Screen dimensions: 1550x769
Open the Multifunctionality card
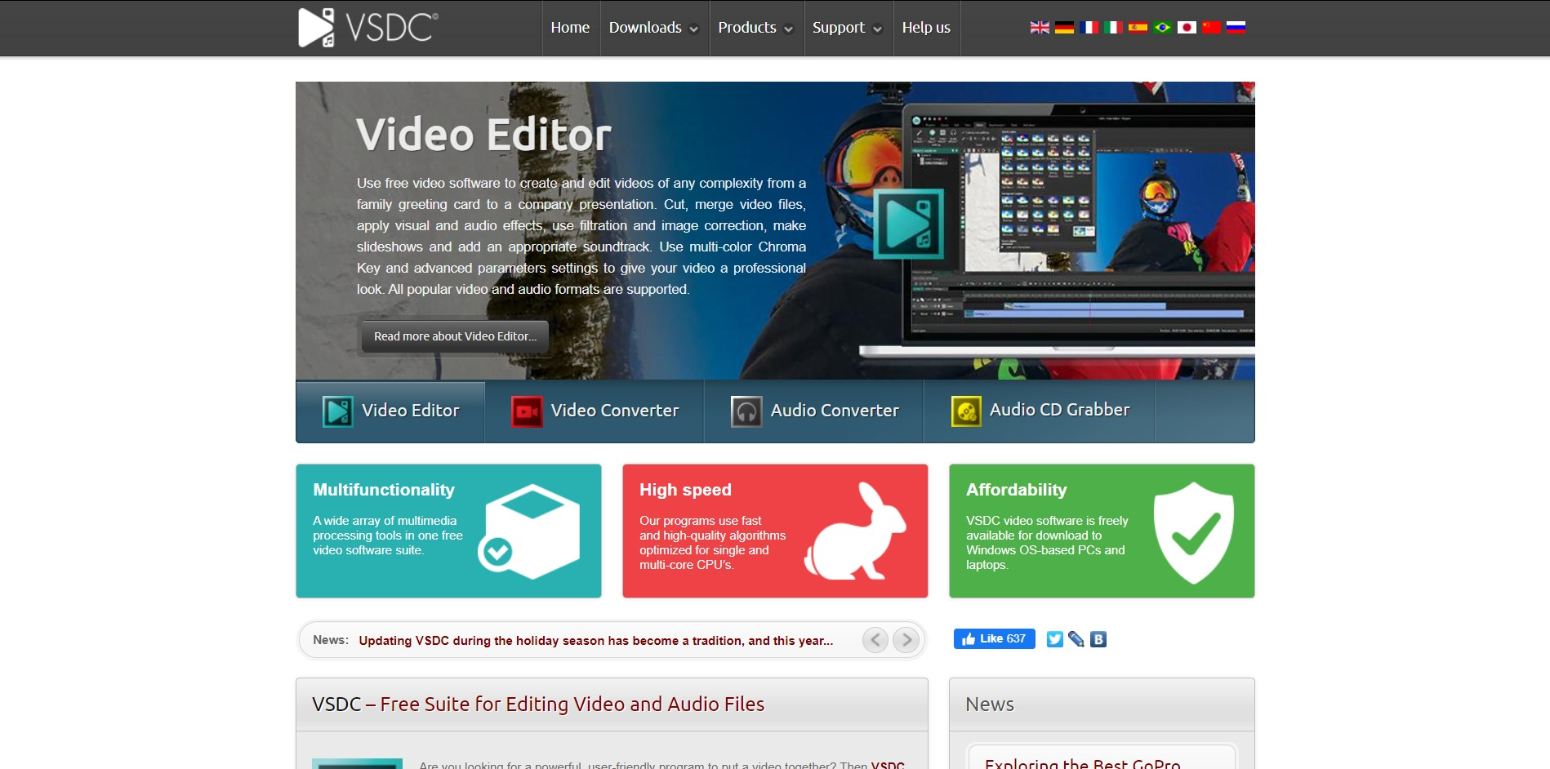(x=448, y=531)
